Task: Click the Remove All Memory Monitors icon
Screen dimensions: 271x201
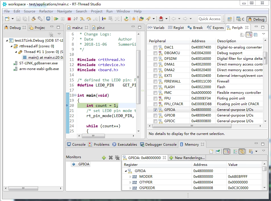Action: [x=117, y=158]
